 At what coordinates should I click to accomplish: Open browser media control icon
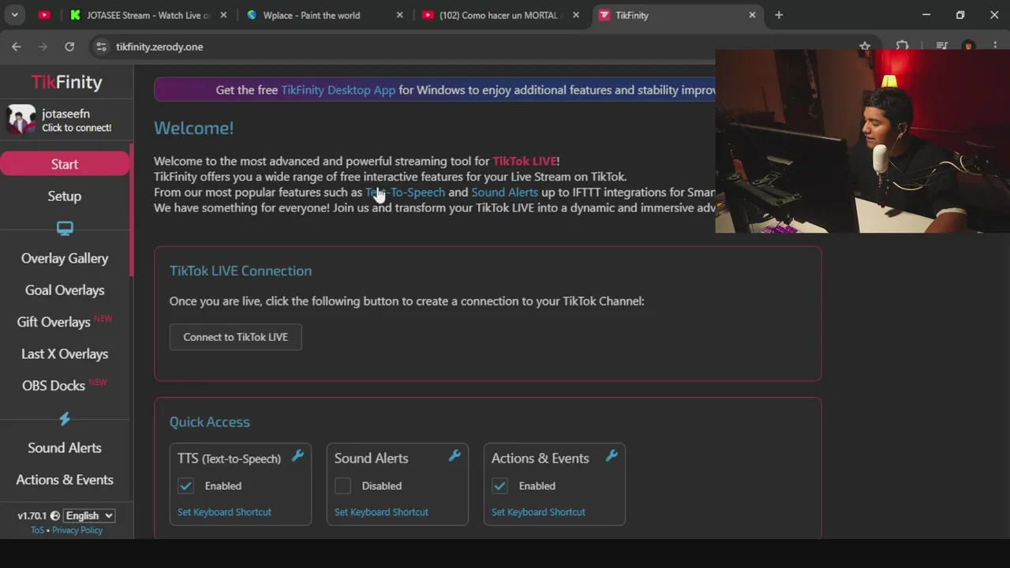coord(941,47)
